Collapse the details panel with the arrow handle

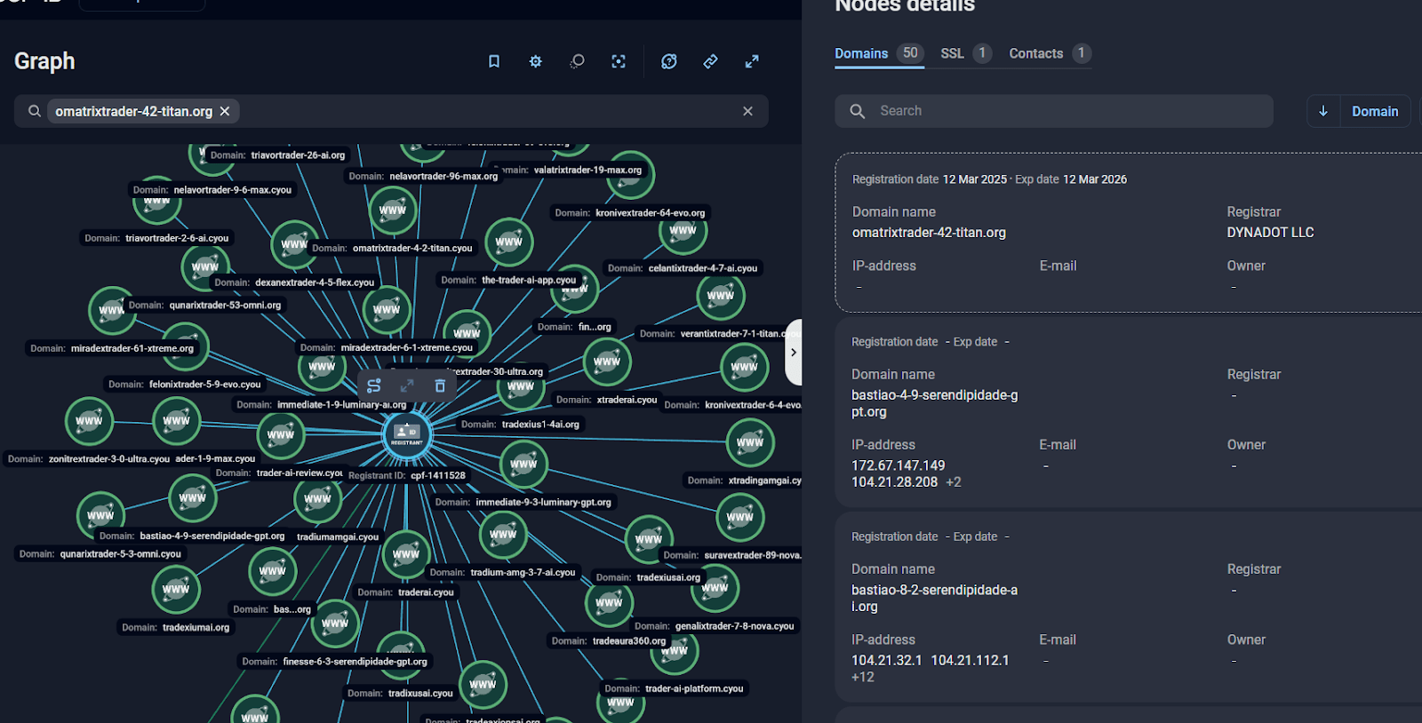[794, 353]
